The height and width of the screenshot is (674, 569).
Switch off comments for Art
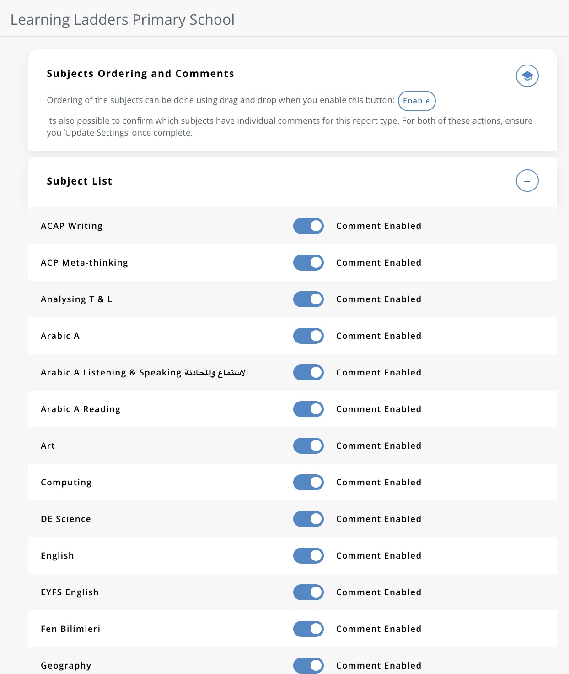[x=308, y=446]
